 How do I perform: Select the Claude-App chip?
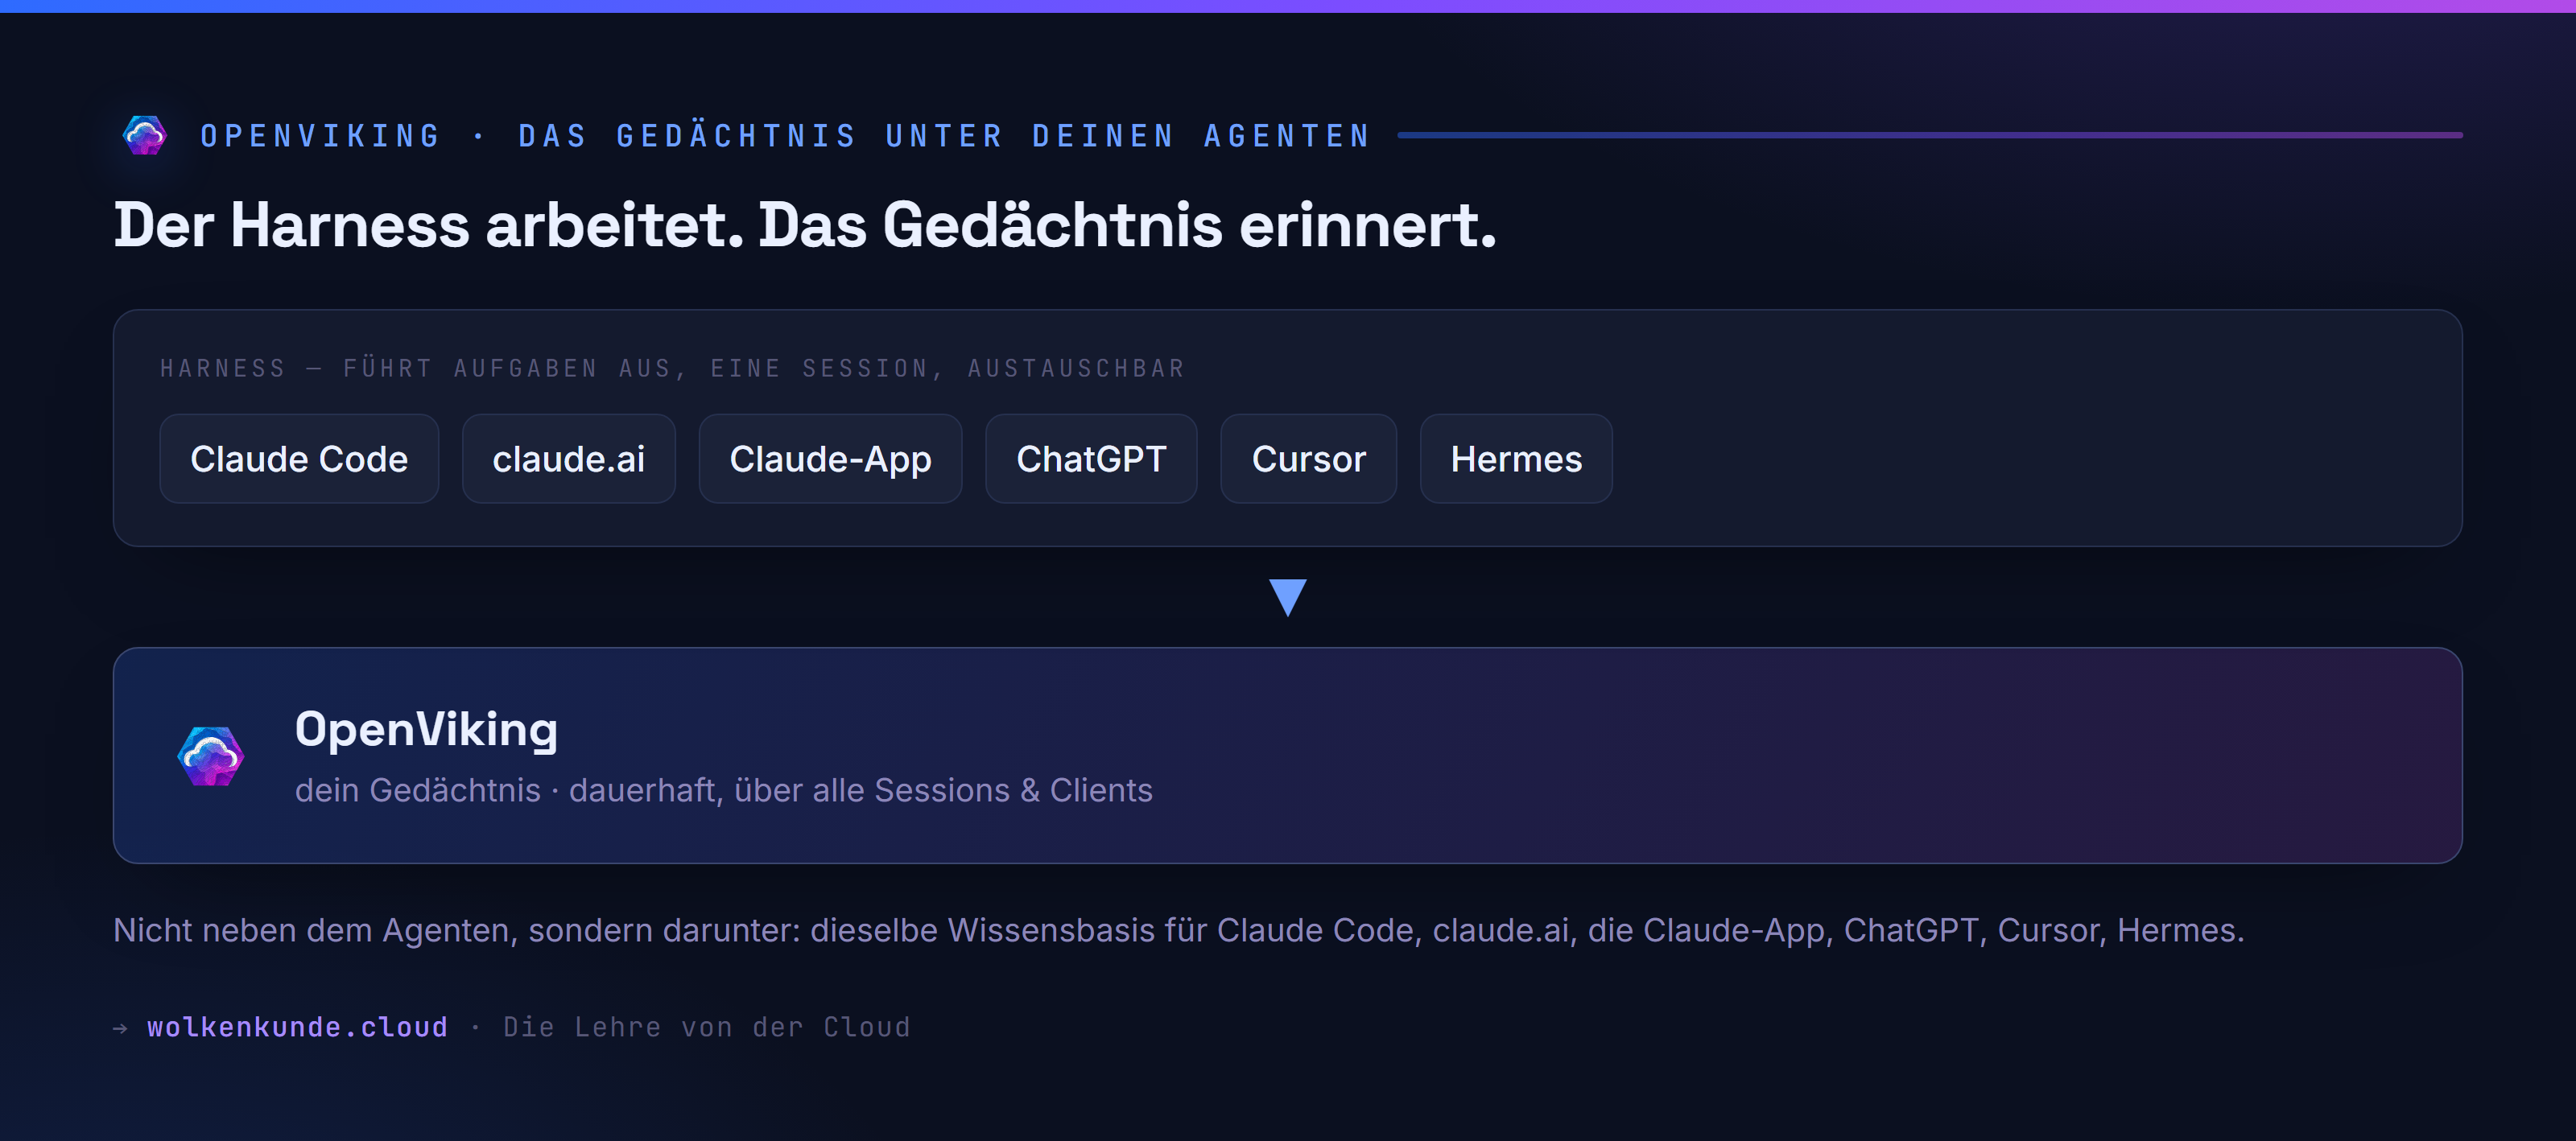(x=830, y=459)
